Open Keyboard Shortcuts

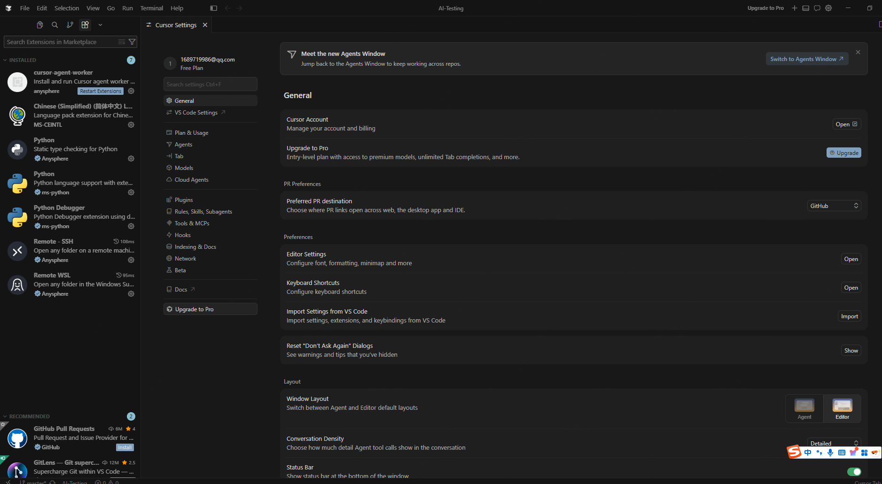[851, 288]
